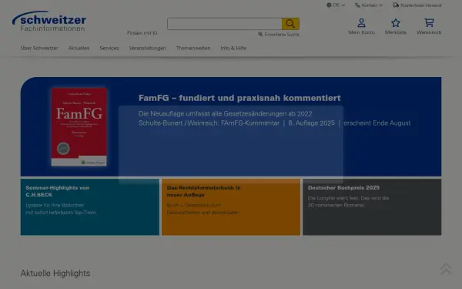Open the Über Schweitzer menu

[39, 48]
